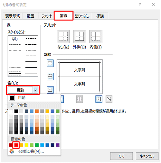Select the medium dash-dot-dot line style
The image size is (161, 163).
[31, 39]
